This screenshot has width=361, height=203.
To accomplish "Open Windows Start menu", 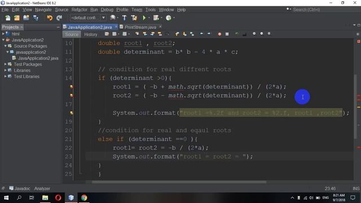I will tap(6, 198).
